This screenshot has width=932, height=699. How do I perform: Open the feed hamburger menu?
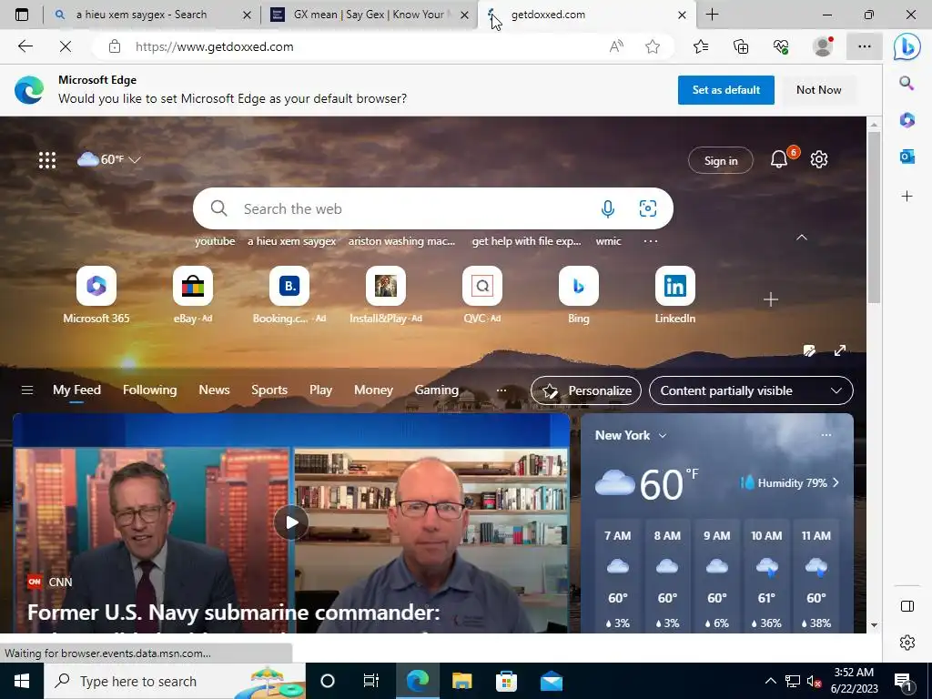pyautogui.click(x=26, y=390)
